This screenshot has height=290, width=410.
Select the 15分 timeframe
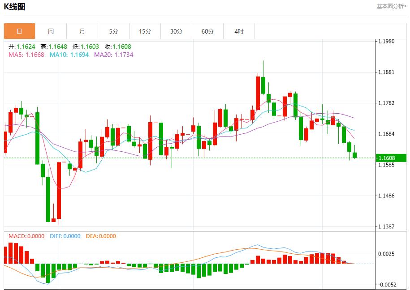[145, 31]
